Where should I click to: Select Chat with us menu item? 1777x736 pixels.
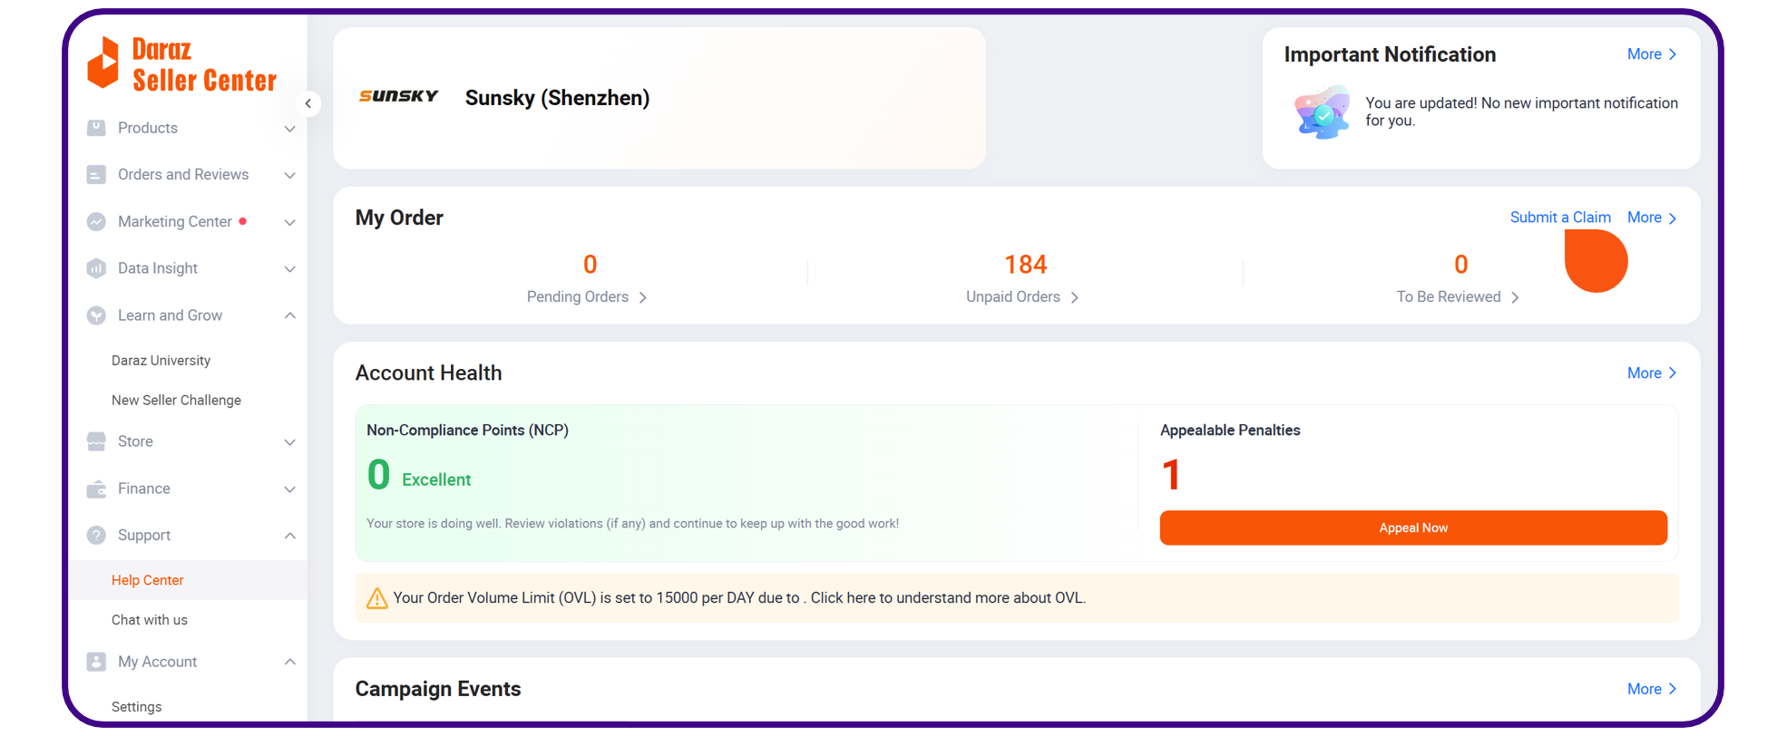[x=150, y=620]
